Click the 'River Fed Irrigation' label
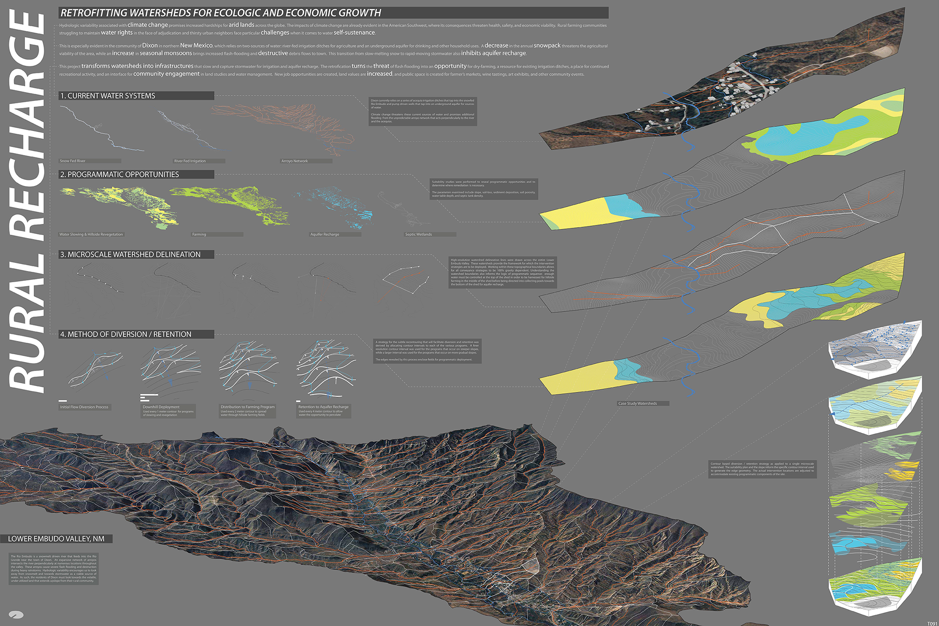This screenshot has width=939, height=626. click(x=190, y=161)
